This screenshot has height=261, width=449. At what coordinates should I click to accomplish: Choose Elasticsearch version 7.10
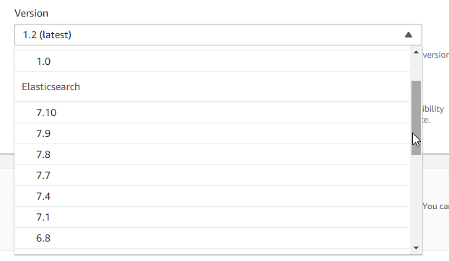click(x=212, y=112)
